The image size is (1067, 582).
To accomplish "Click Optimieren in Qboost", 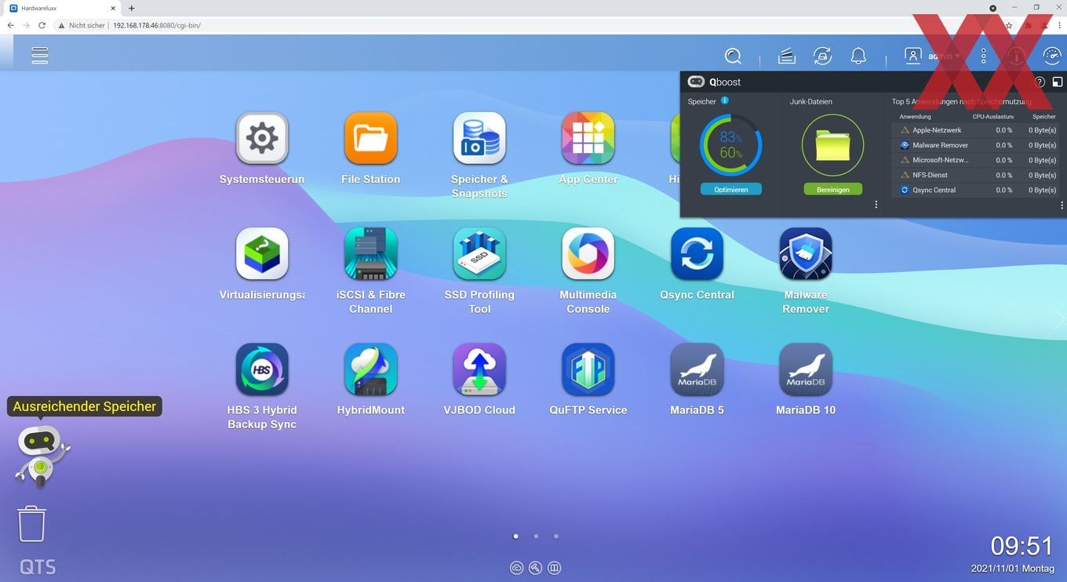I will pyautogui.click(x=730, y=189).
